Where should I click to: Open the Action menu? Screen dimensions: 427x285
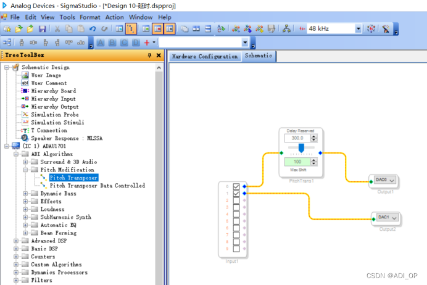[114, 17]
